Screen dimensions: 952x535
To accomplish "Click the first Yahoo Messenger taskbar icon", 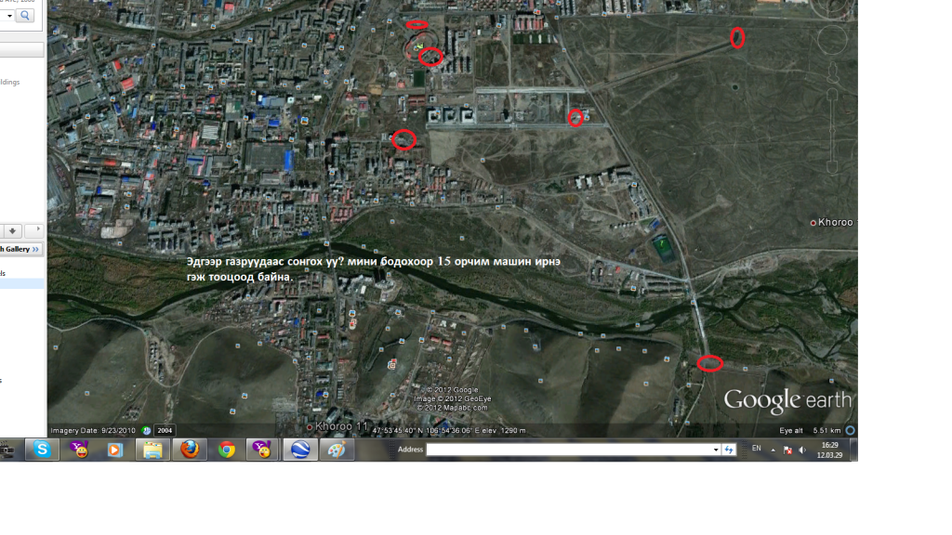I will pos(80,450).
